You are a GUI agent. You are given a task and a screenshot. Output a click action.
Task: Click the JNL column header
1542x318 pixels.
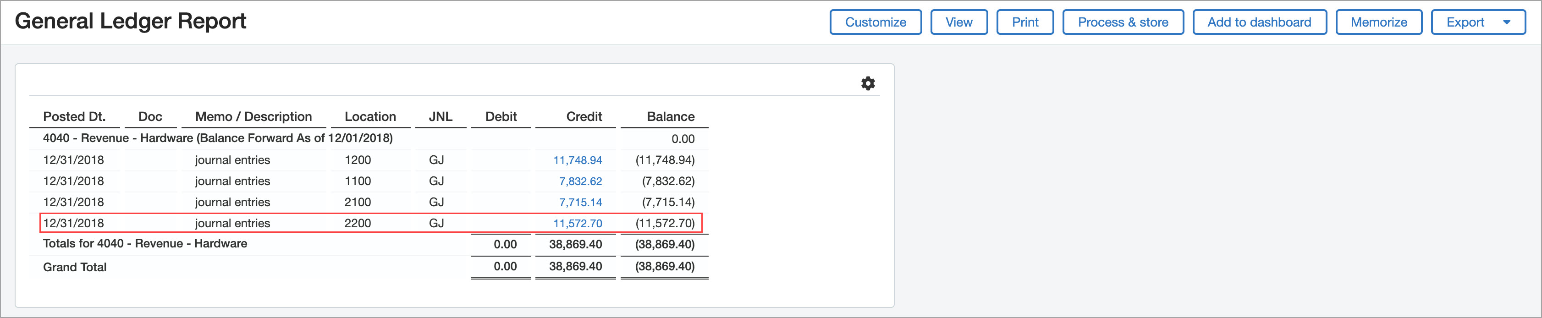pyautogui.click(x=441, y=117)
